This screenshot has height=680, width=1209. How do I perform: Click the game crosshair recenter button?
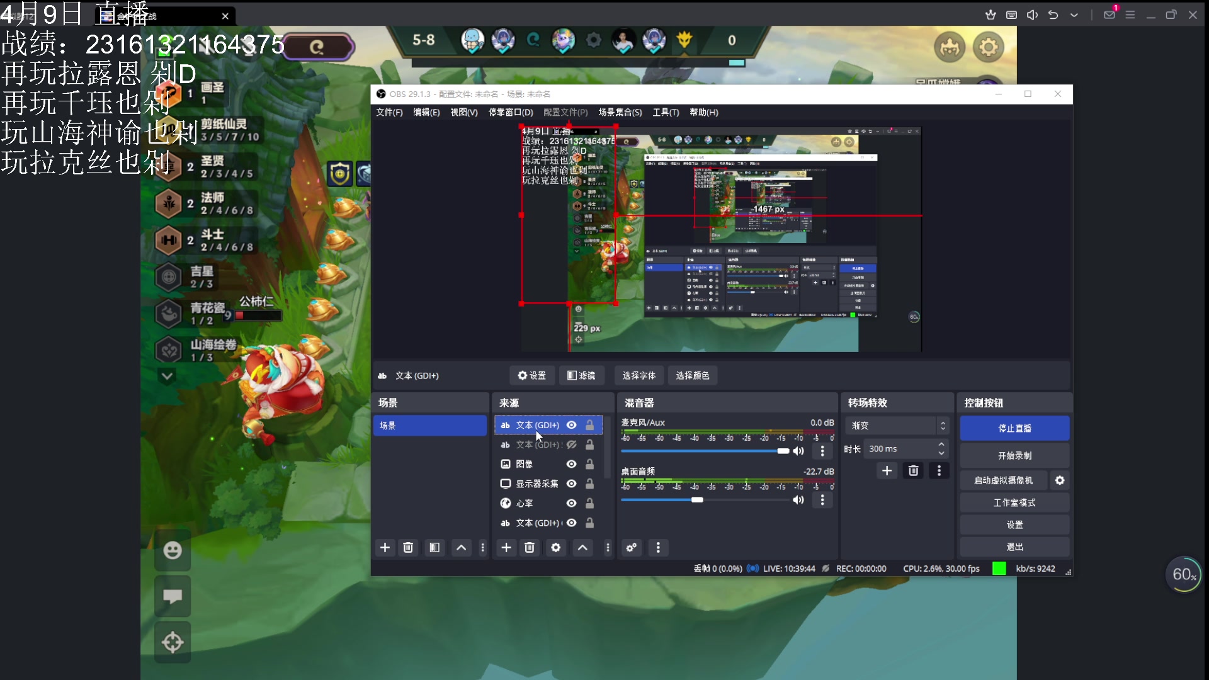pyautogui.click(x=173, y=642)
